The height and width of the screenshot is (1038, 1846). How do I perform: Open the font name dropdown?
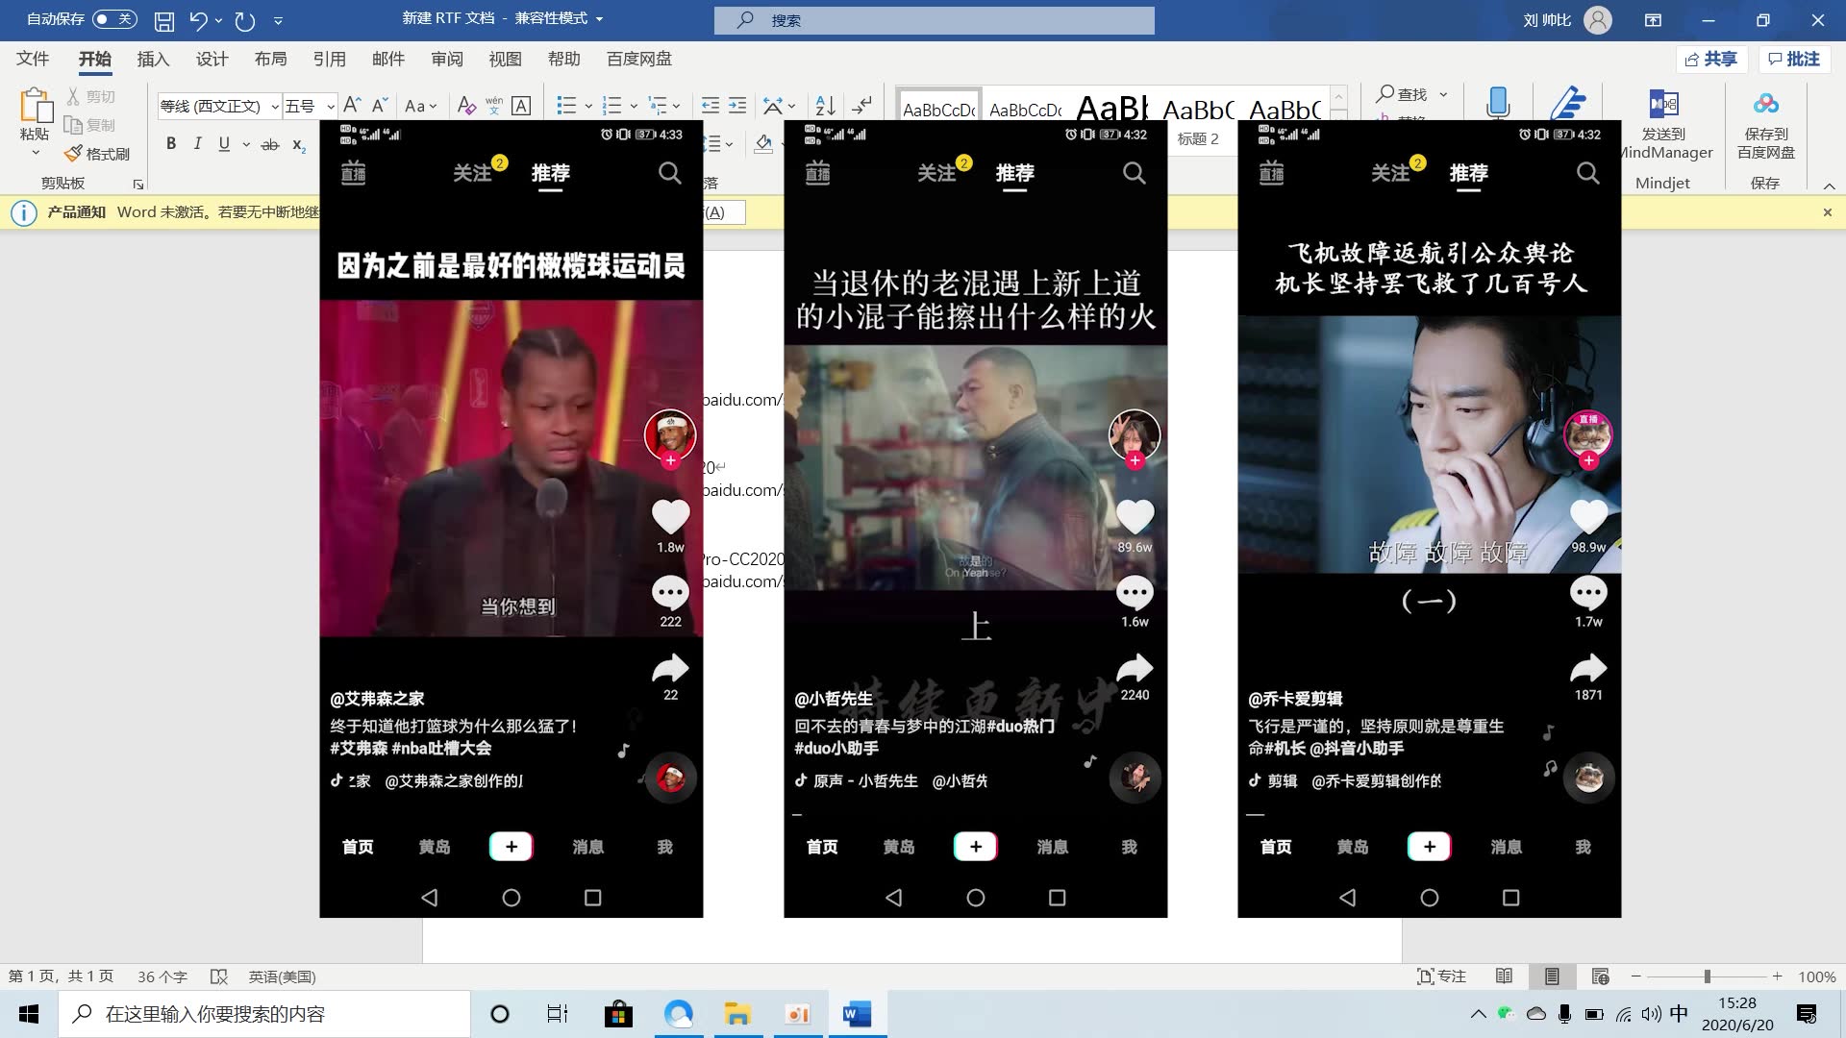pos(274,107)
